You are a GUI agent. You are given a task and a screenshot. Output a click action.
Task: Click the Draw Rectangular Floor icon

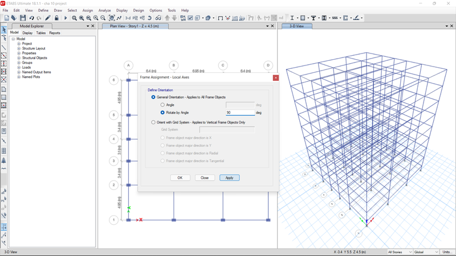pos(4,97)
